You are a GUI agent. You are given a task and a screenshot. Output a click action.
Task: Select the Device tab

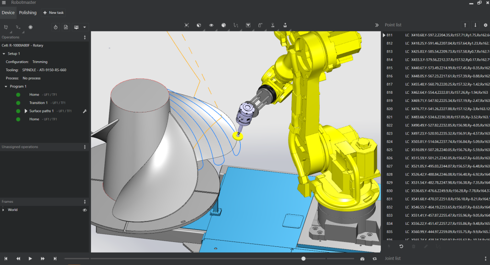pyautogui.click(x=8, y=12)
